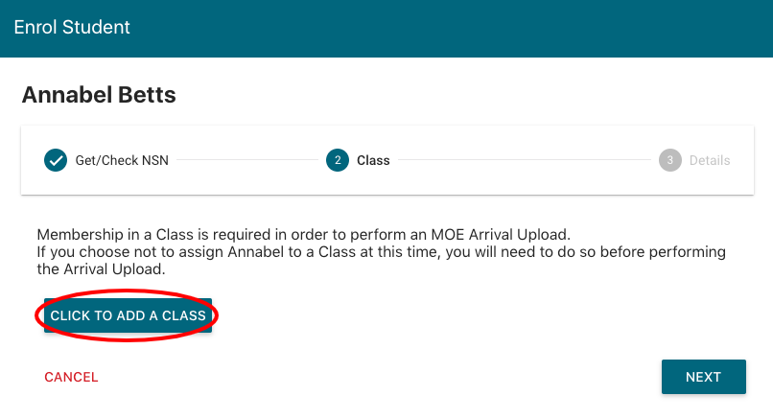
Task: Click connector line between Get/Check NSN and Class
Action: click(x=246, y=160)
